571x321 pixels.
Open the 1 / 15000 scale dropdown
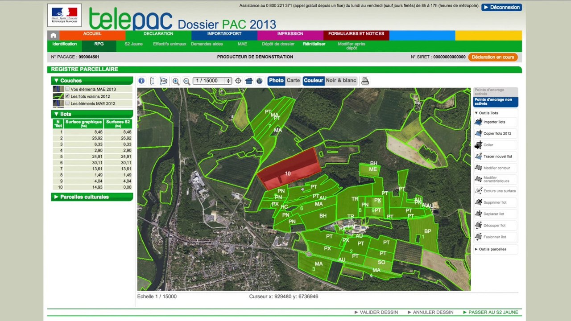tap(212, 81)
